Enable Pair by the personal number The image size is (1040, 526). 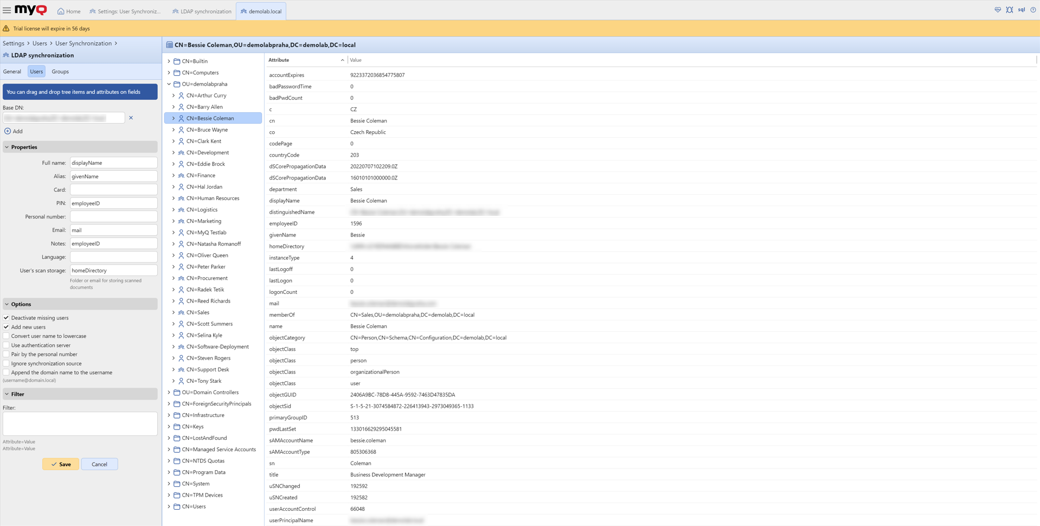tap(6, 354)
